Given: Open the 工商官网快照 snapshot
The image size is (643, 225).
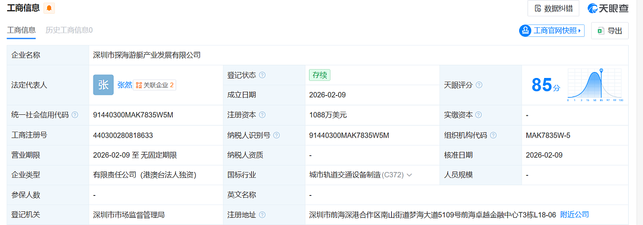Looking at the screenshot, I should [x=551, y=31].
